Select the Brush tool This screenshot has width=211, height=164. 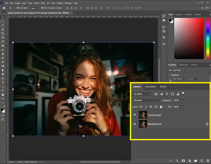tap(3, 50)
